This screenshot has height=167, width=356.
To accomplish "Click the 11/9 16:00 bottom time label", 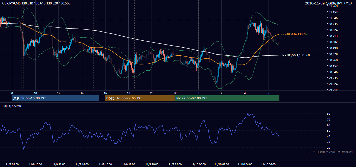I will coord(105,164).
